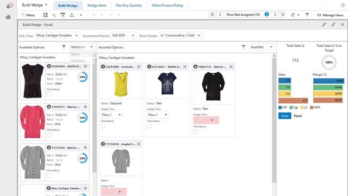Click the toolbar filter funnel icon
Viewport: 348px width, 196px height.
tap(307, 15)
